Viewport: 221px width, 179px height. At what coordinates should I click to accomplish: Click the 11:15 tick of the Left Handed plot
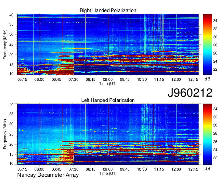159,169
